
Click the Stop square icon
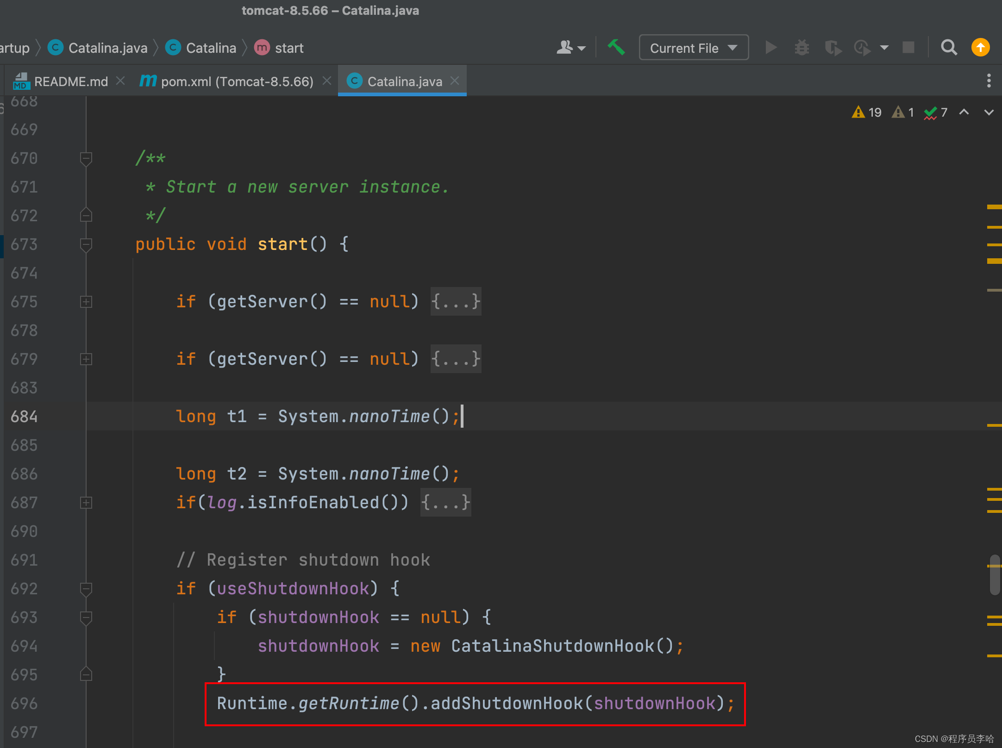pos(908,47)
